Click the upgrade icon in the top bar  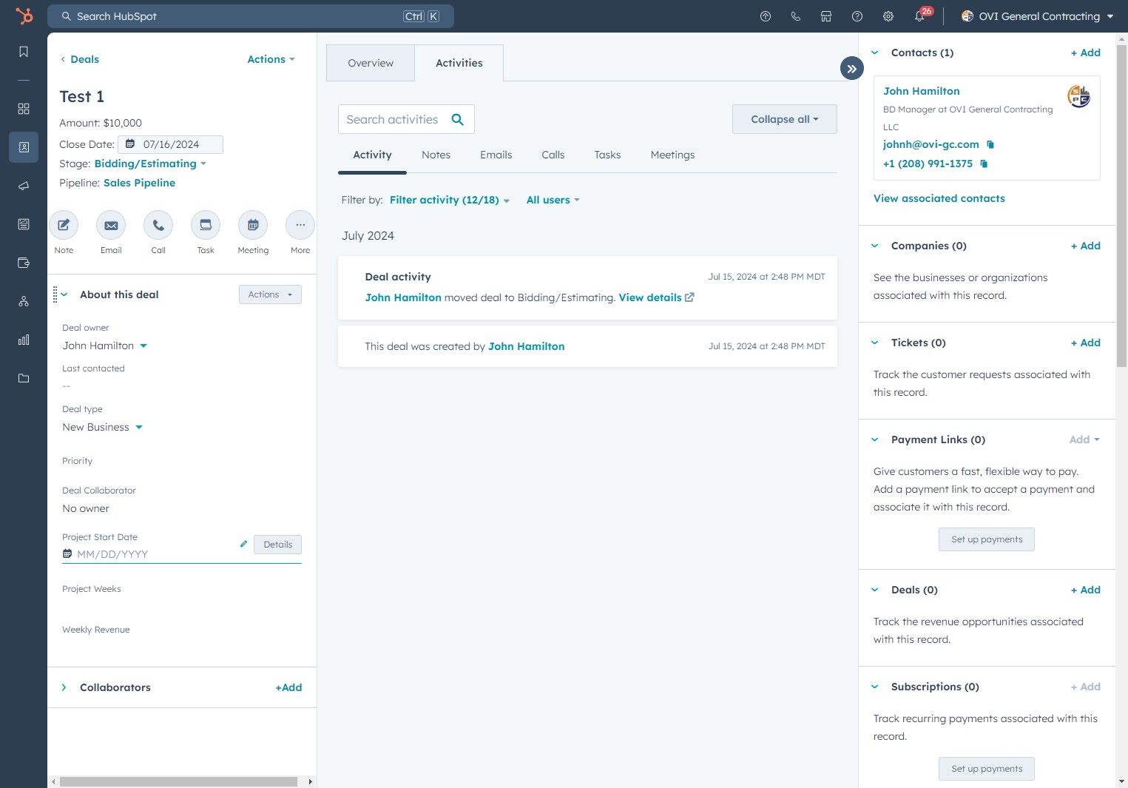pyautogui.click(x=766, y=16)
